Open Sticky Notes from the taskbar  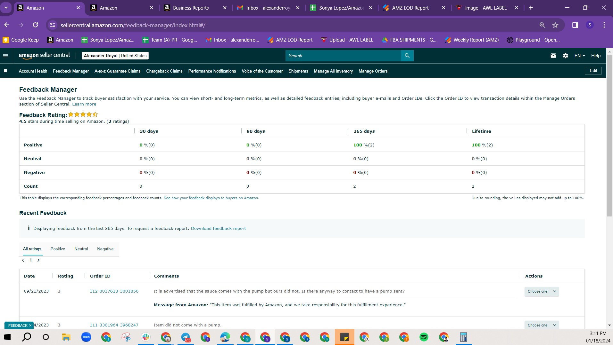[x=344, y=337]
